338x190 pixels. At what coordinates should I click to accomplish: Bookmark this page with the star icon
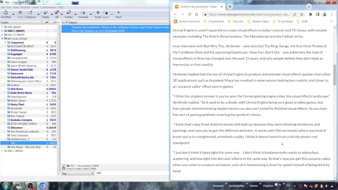pyautogui.click(x=302, y=14)
